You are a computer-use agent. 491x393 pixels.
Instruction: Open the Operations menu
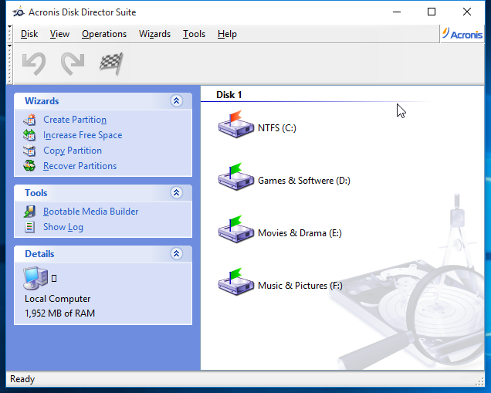click(x=104, y=34)
